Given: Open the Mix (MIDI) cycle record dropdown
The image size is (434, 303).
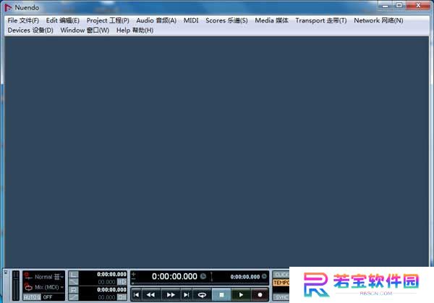Looking at the screenshot, I should [49, 287].
